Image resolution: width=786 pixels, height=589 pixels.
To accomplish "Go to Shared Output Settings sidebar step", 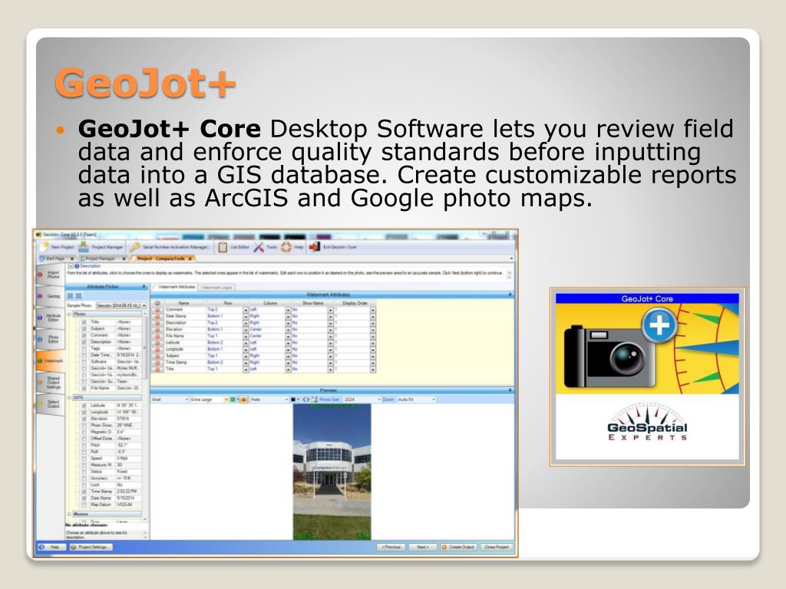I will pyautogui.click(x=50, y=382).
